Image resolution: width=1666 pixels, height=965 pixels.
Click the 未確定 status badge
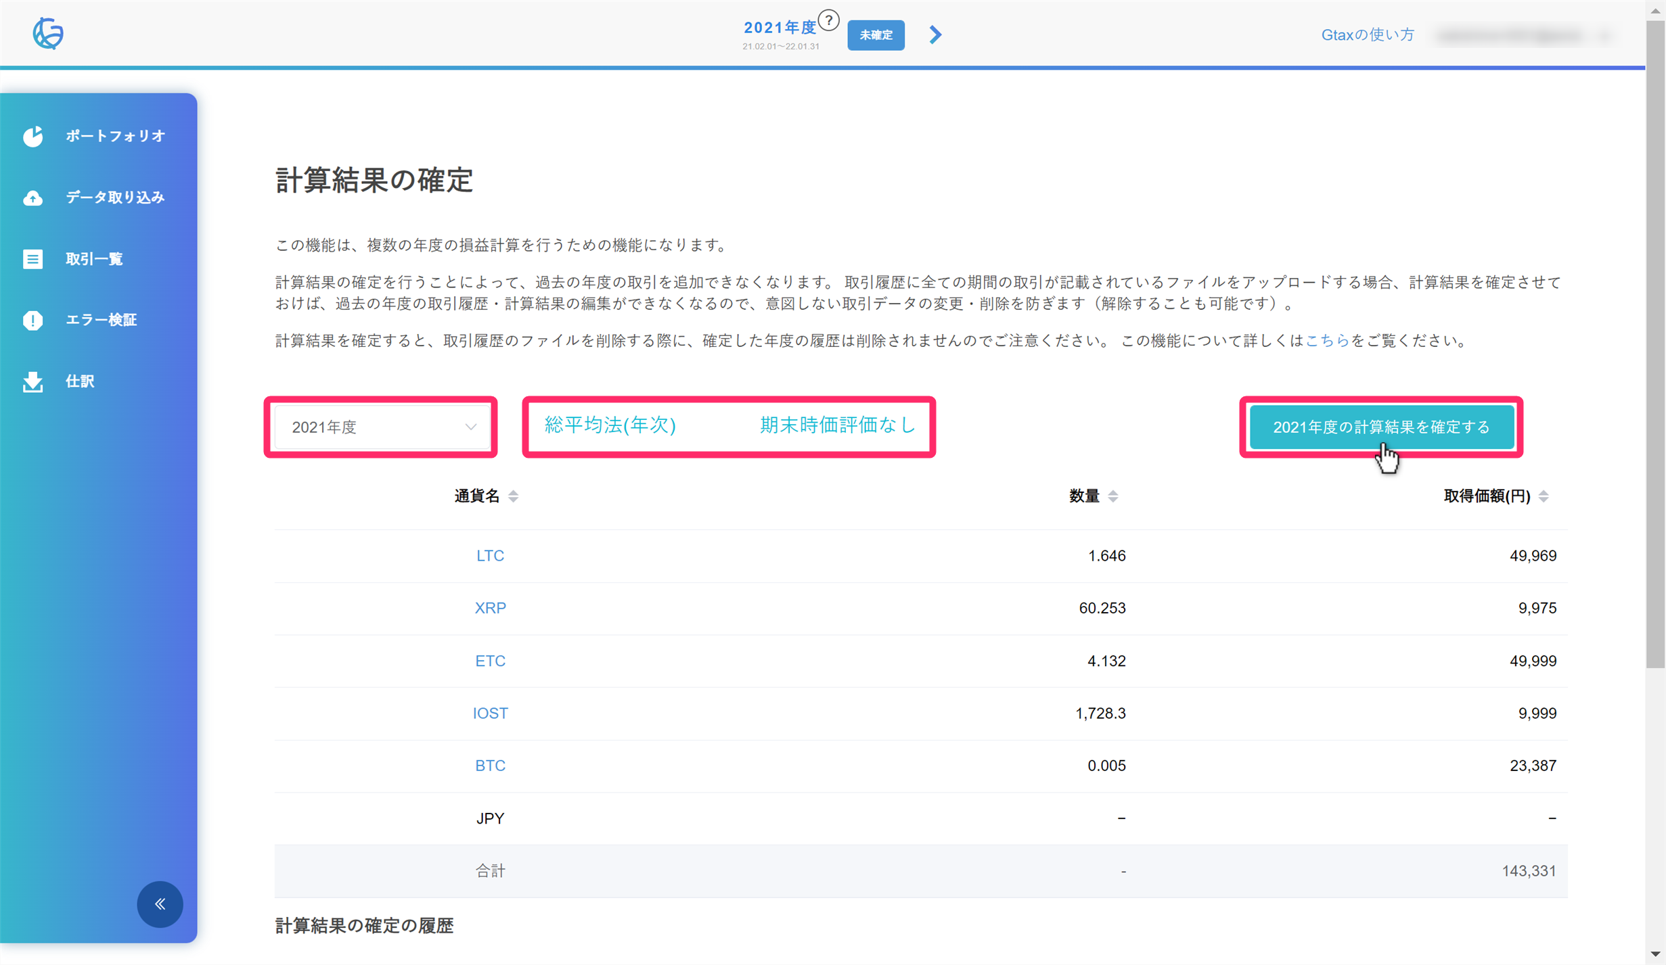pyautogui.click(x=876, y=35)
